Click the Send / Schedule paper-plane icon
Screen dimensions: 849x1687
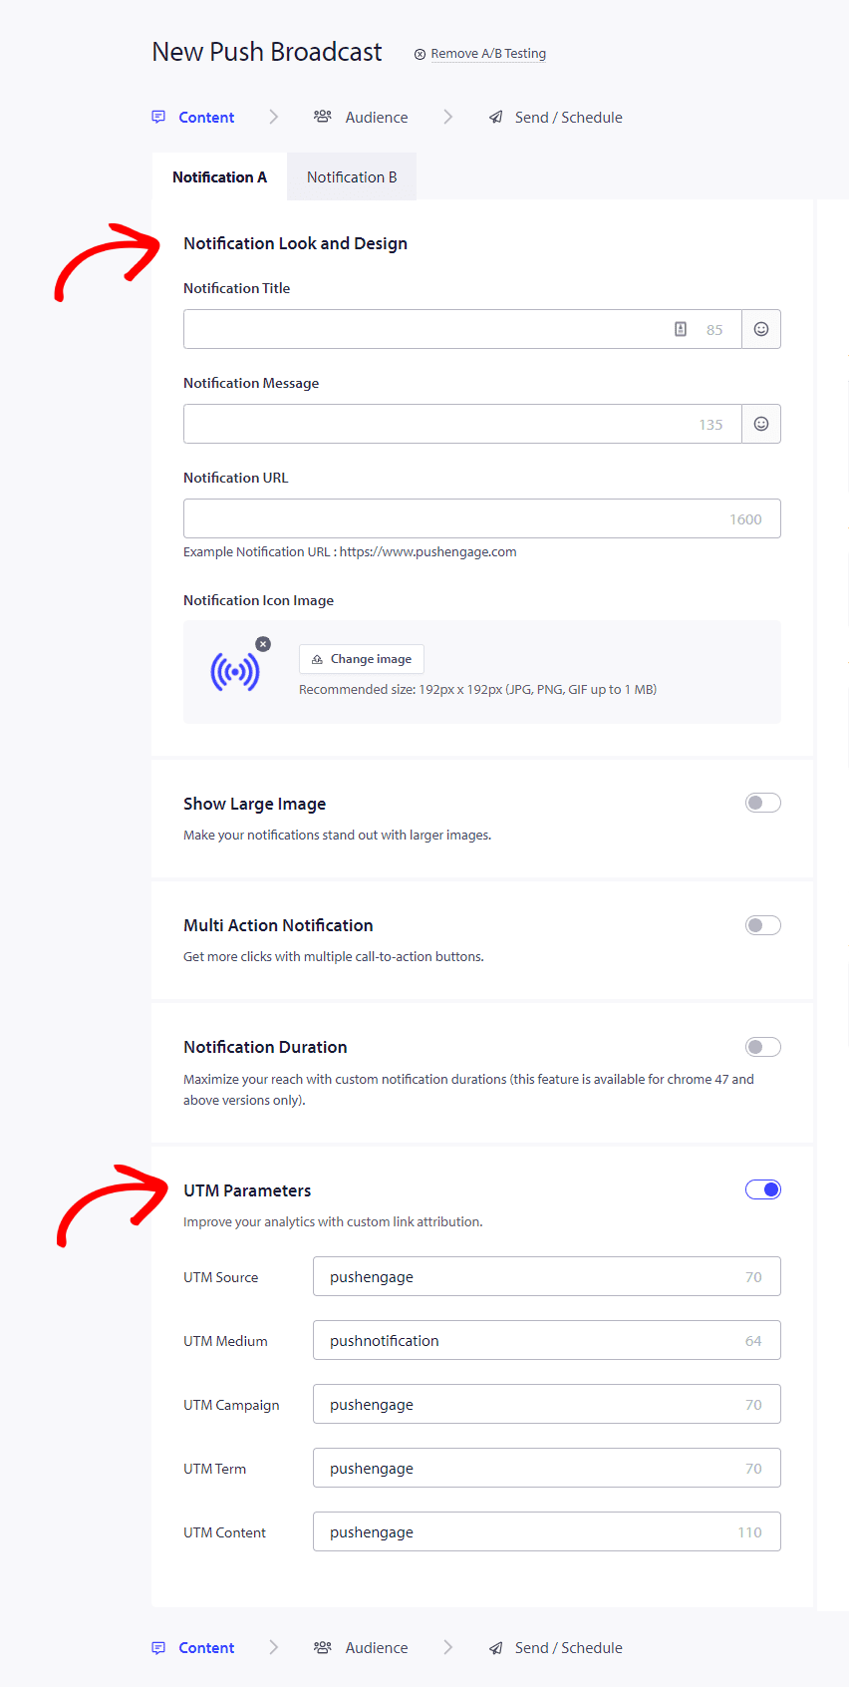coord(495,117)
